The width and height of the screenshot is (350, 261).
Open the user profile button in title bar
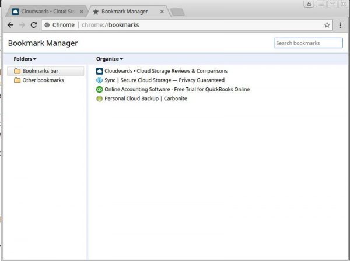tap(309, 4)
